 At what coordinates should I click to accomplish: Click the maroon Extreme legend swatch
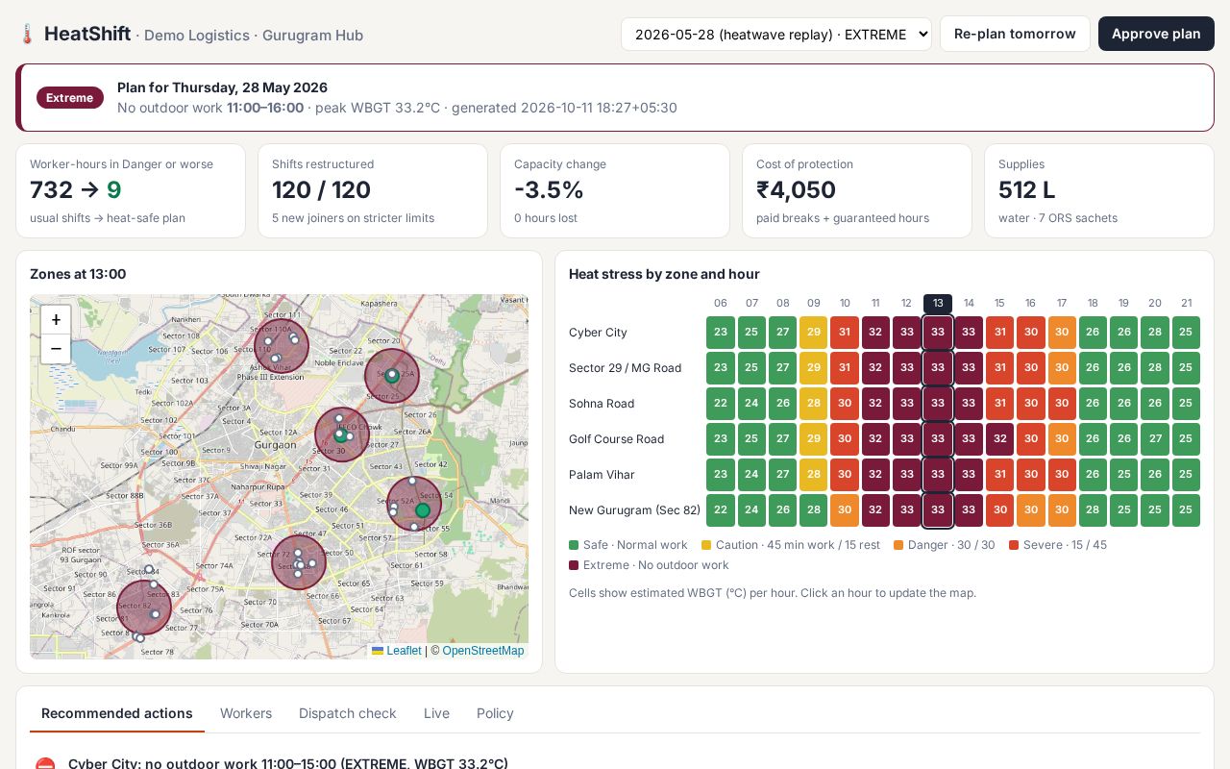[574, 565]
